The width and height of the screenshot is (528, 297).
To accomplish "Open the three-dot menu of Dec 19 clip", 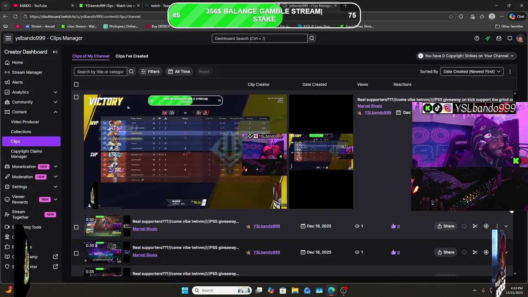I will click(x=497, y=226).
